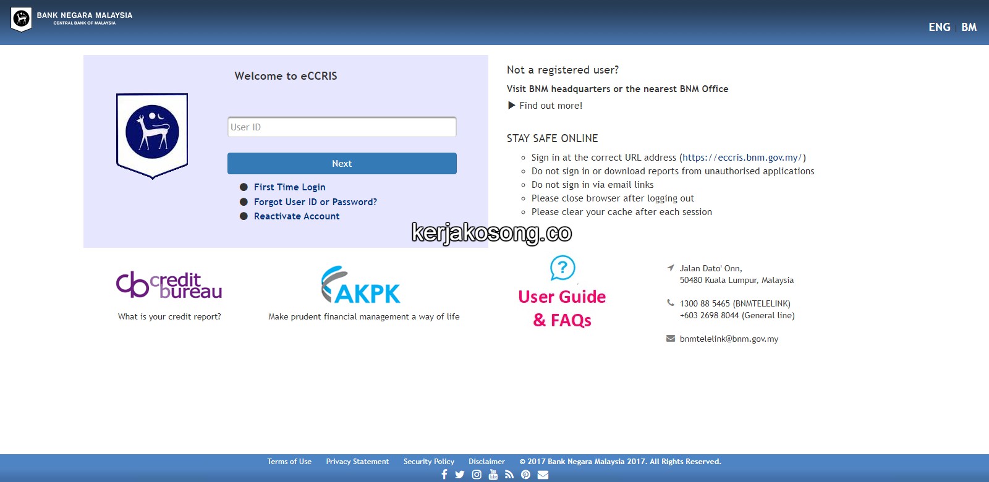Click 'Make prudent financial management' caption
This screenshot has height=482, width=989.
coord(364,316)
